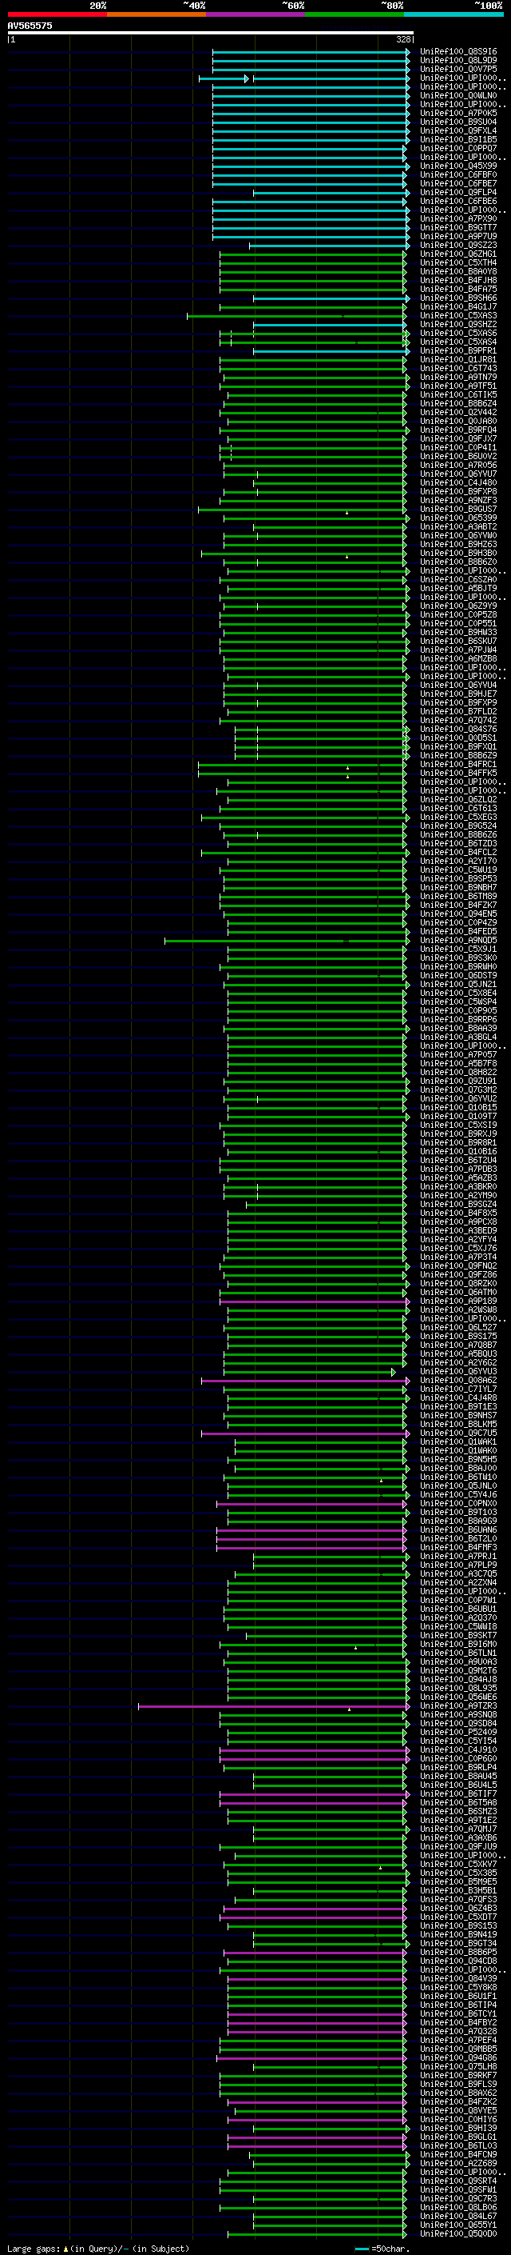Viewport: 511px width, 2255px height.
Task: Click the red 20% identity legend bar
Action: pyautogui.click(x=57, y=14)
